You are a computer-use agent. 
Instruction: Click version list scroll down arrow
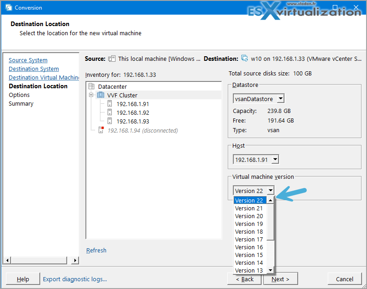[270, 270]
